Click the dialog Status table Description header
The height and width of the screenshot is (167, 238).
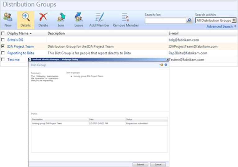point(60,119)
